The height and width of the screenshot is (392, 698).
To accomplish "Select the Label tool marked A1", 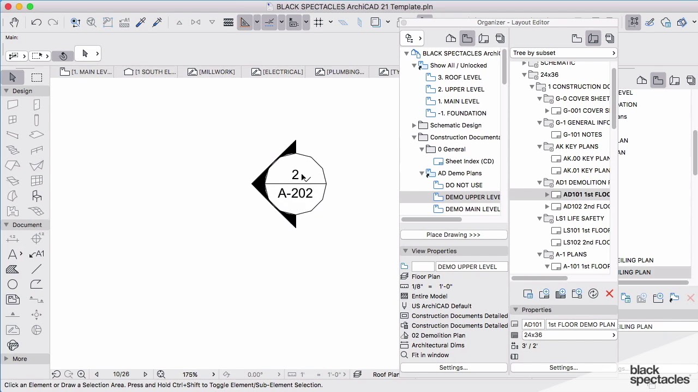I will (37, 254).
